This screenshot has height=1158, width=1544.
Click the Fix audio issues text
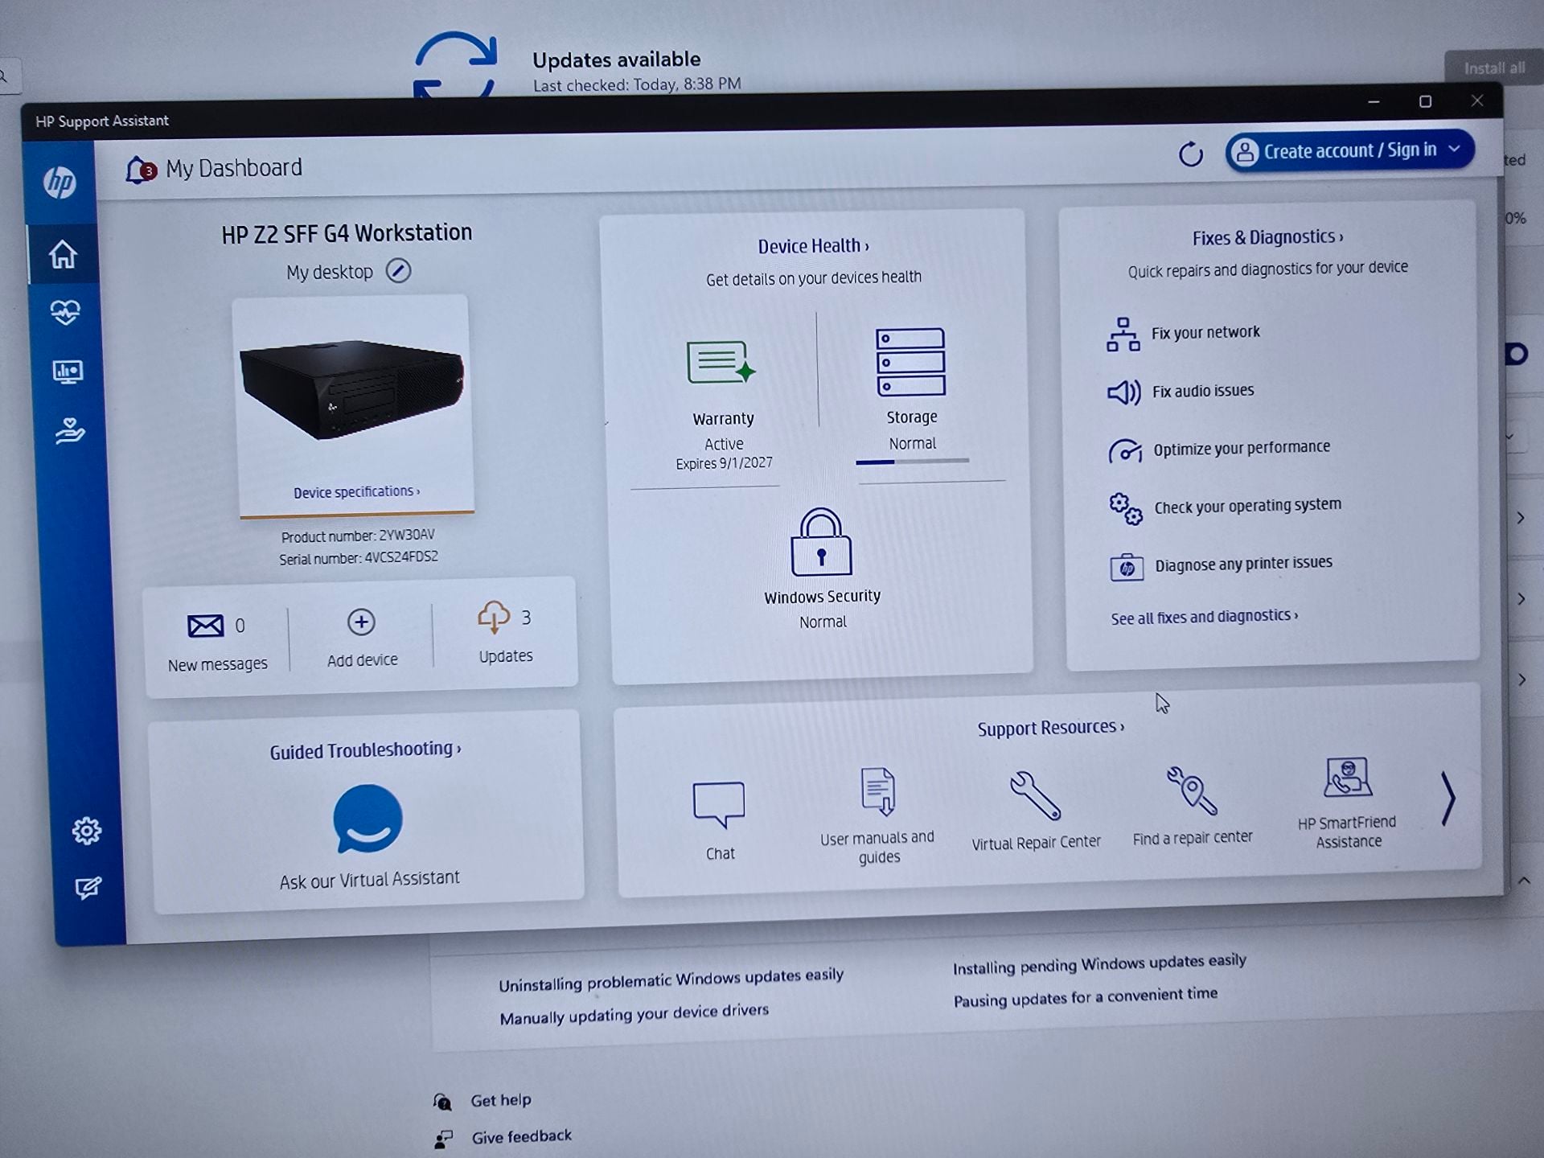[1202, 391]
